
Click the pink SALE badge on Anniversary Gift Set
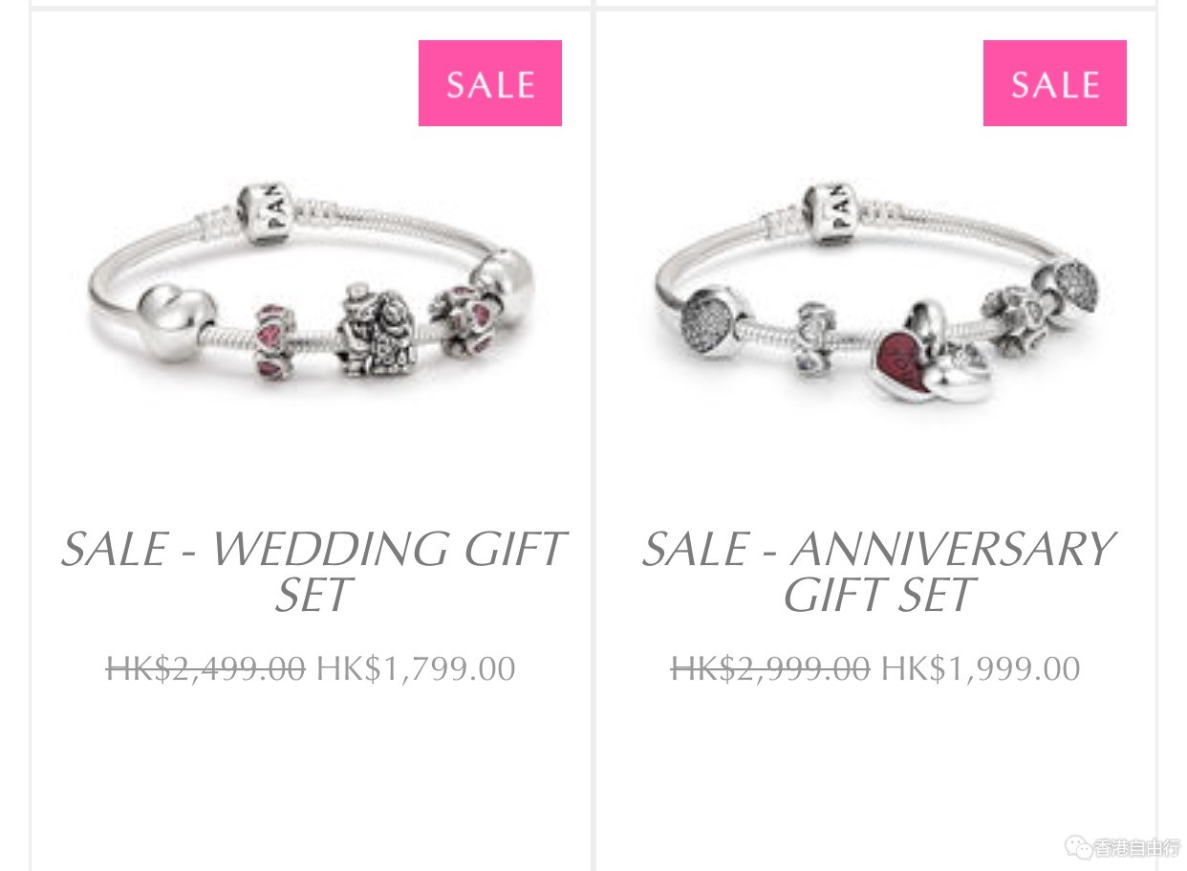click(x=1055, y=83)
